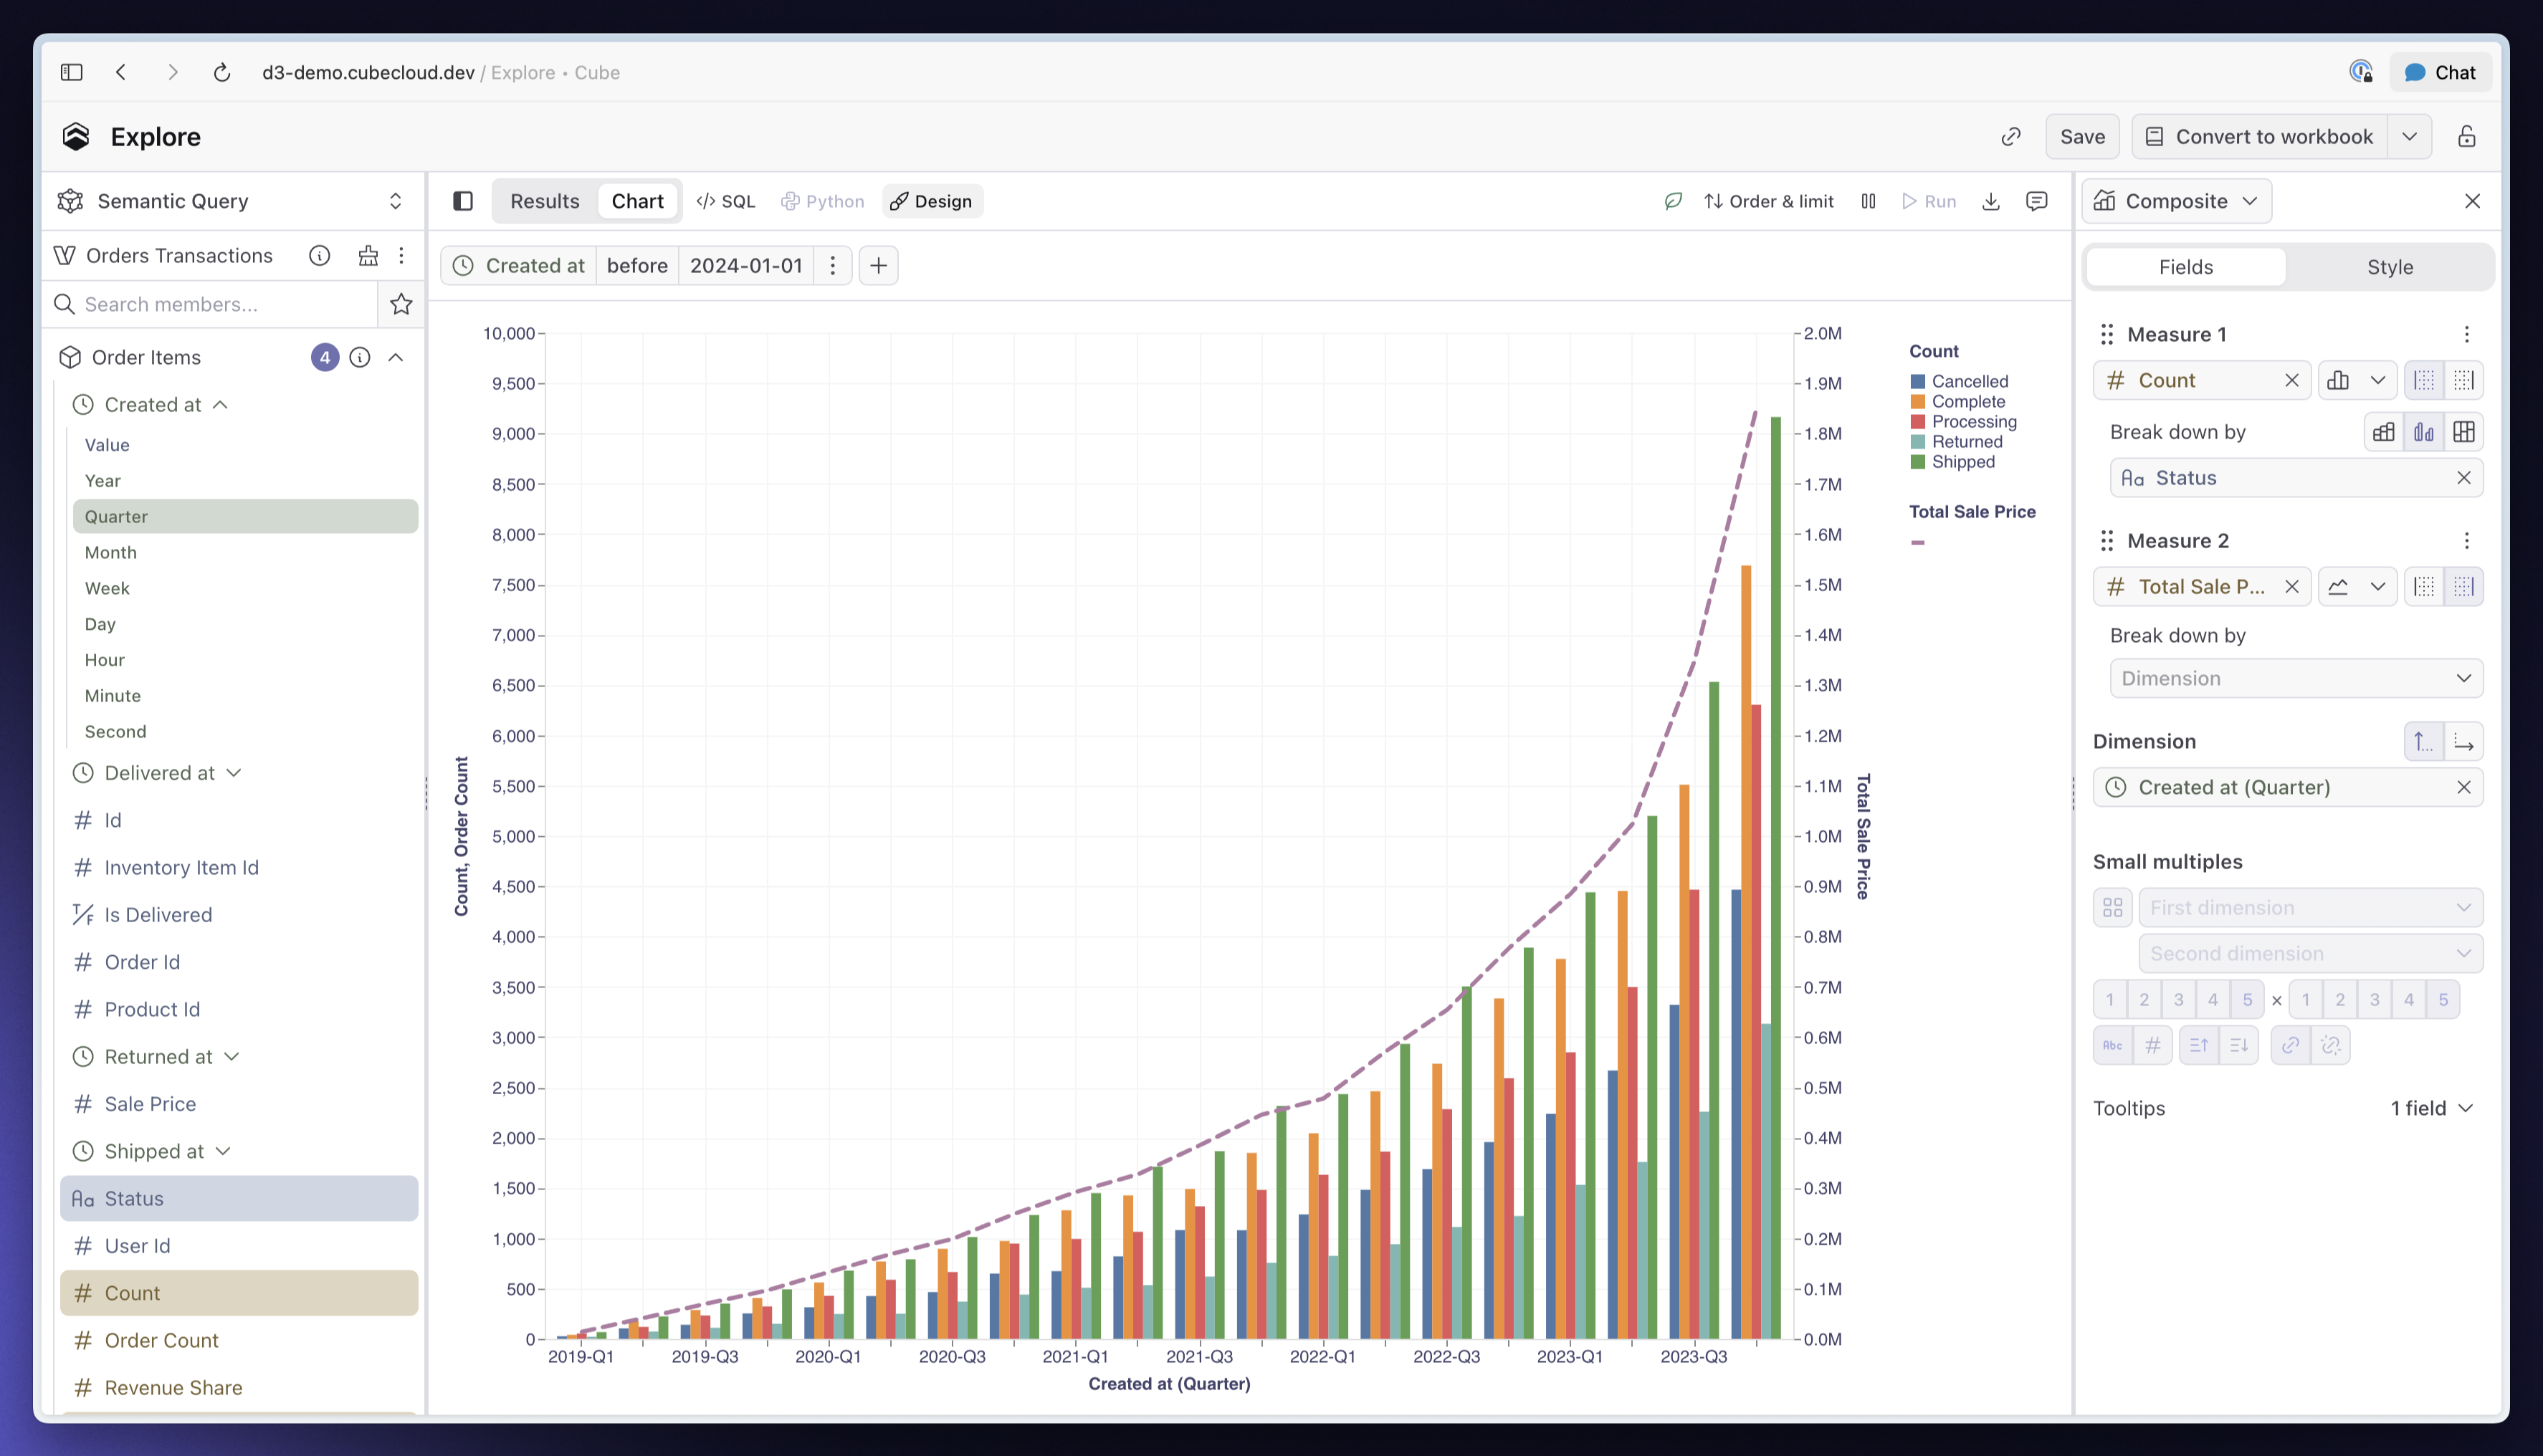Click the 2024-01-01 filter date value
The width and height of the screenshot is (2543, 1456).
pos(746,266)
